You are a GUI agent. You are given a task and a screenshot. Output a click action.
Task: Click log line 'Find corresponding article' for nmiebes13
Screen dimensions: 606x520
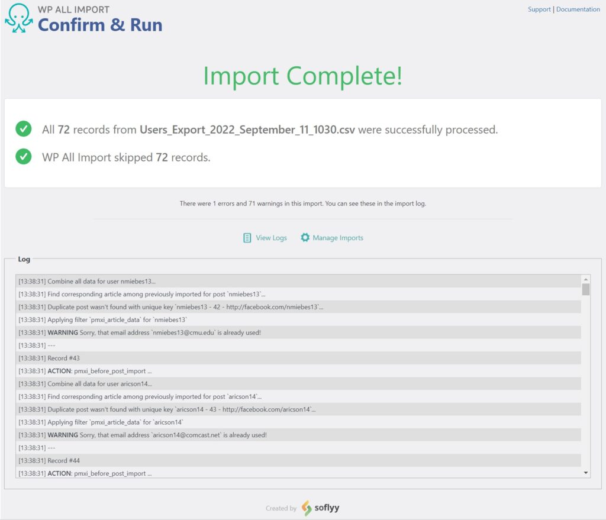(298, 294)
